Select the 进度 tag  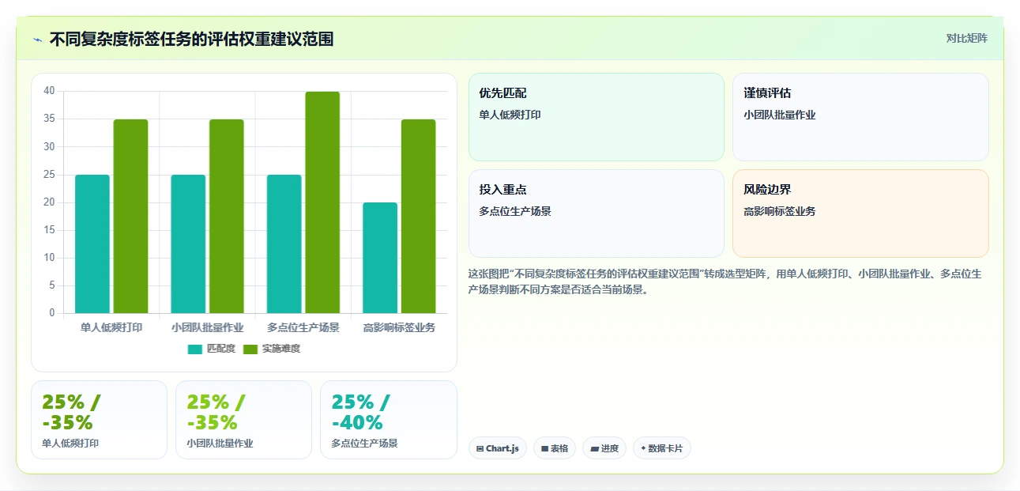(x=604, y=448)
